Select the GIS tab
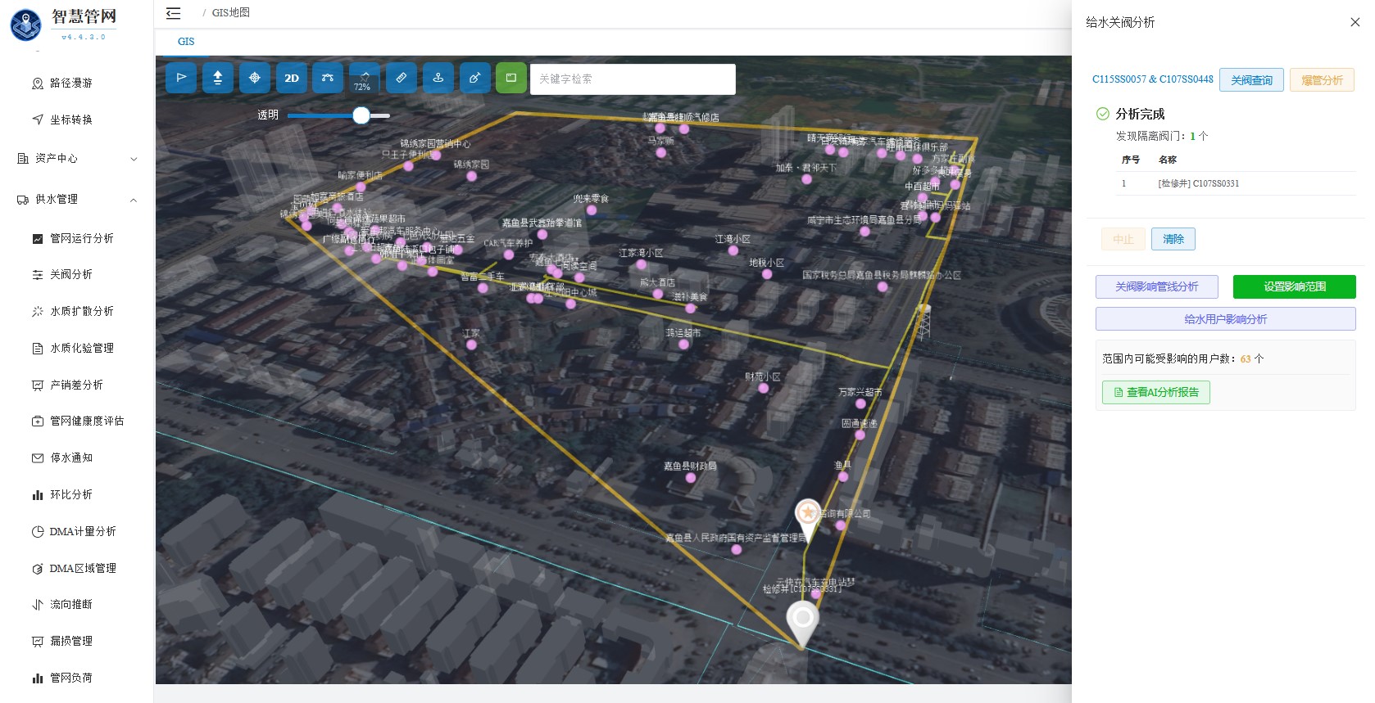 pyautogui.click(x=186, y=41)
